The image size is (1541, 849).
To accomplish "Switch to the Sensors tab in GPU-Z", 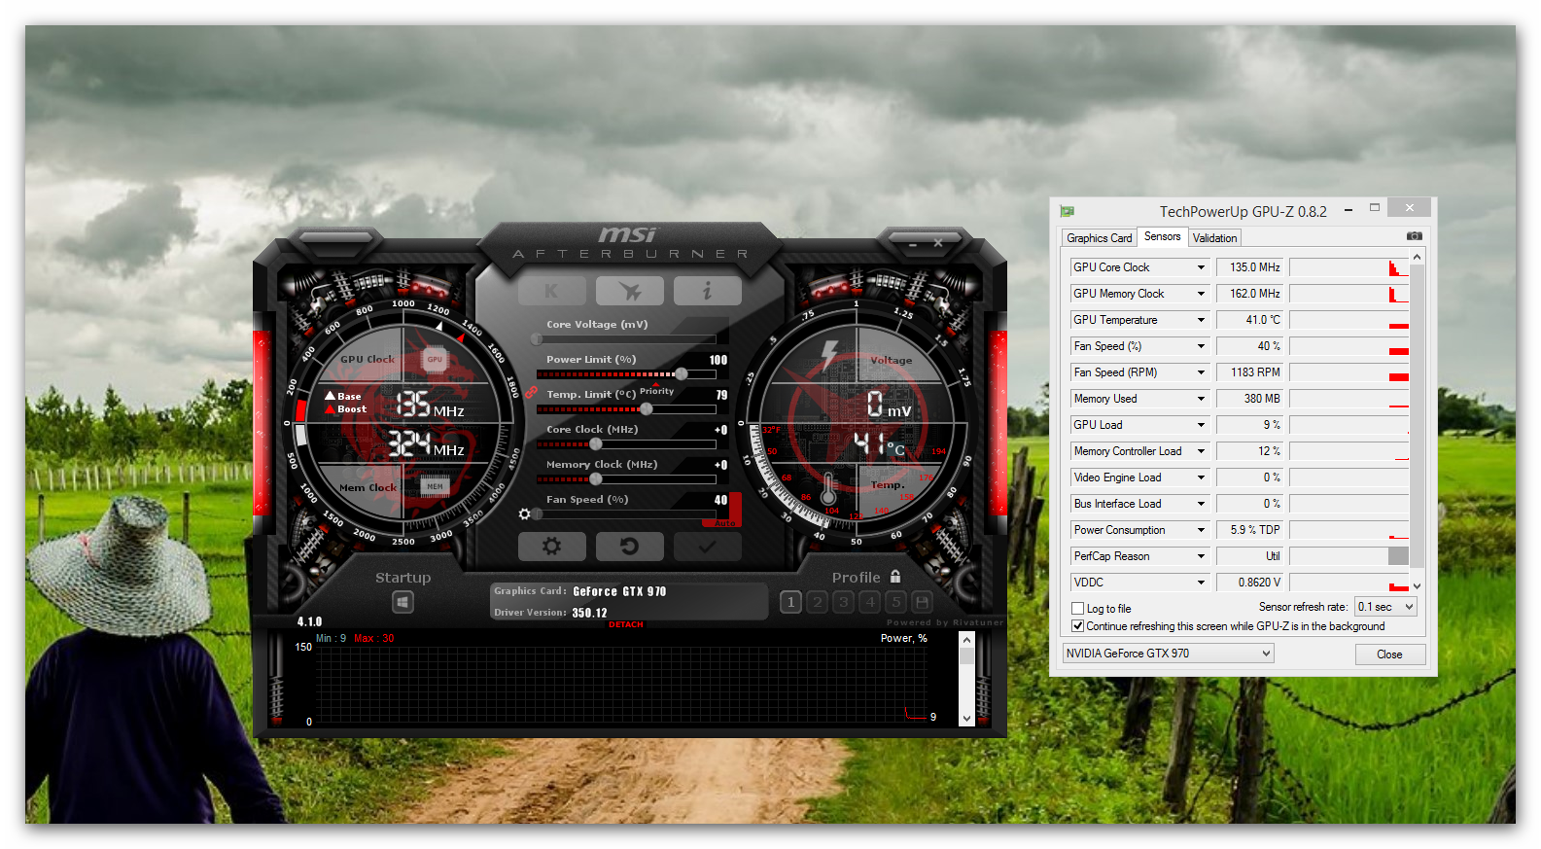I will pos(1162,236).
